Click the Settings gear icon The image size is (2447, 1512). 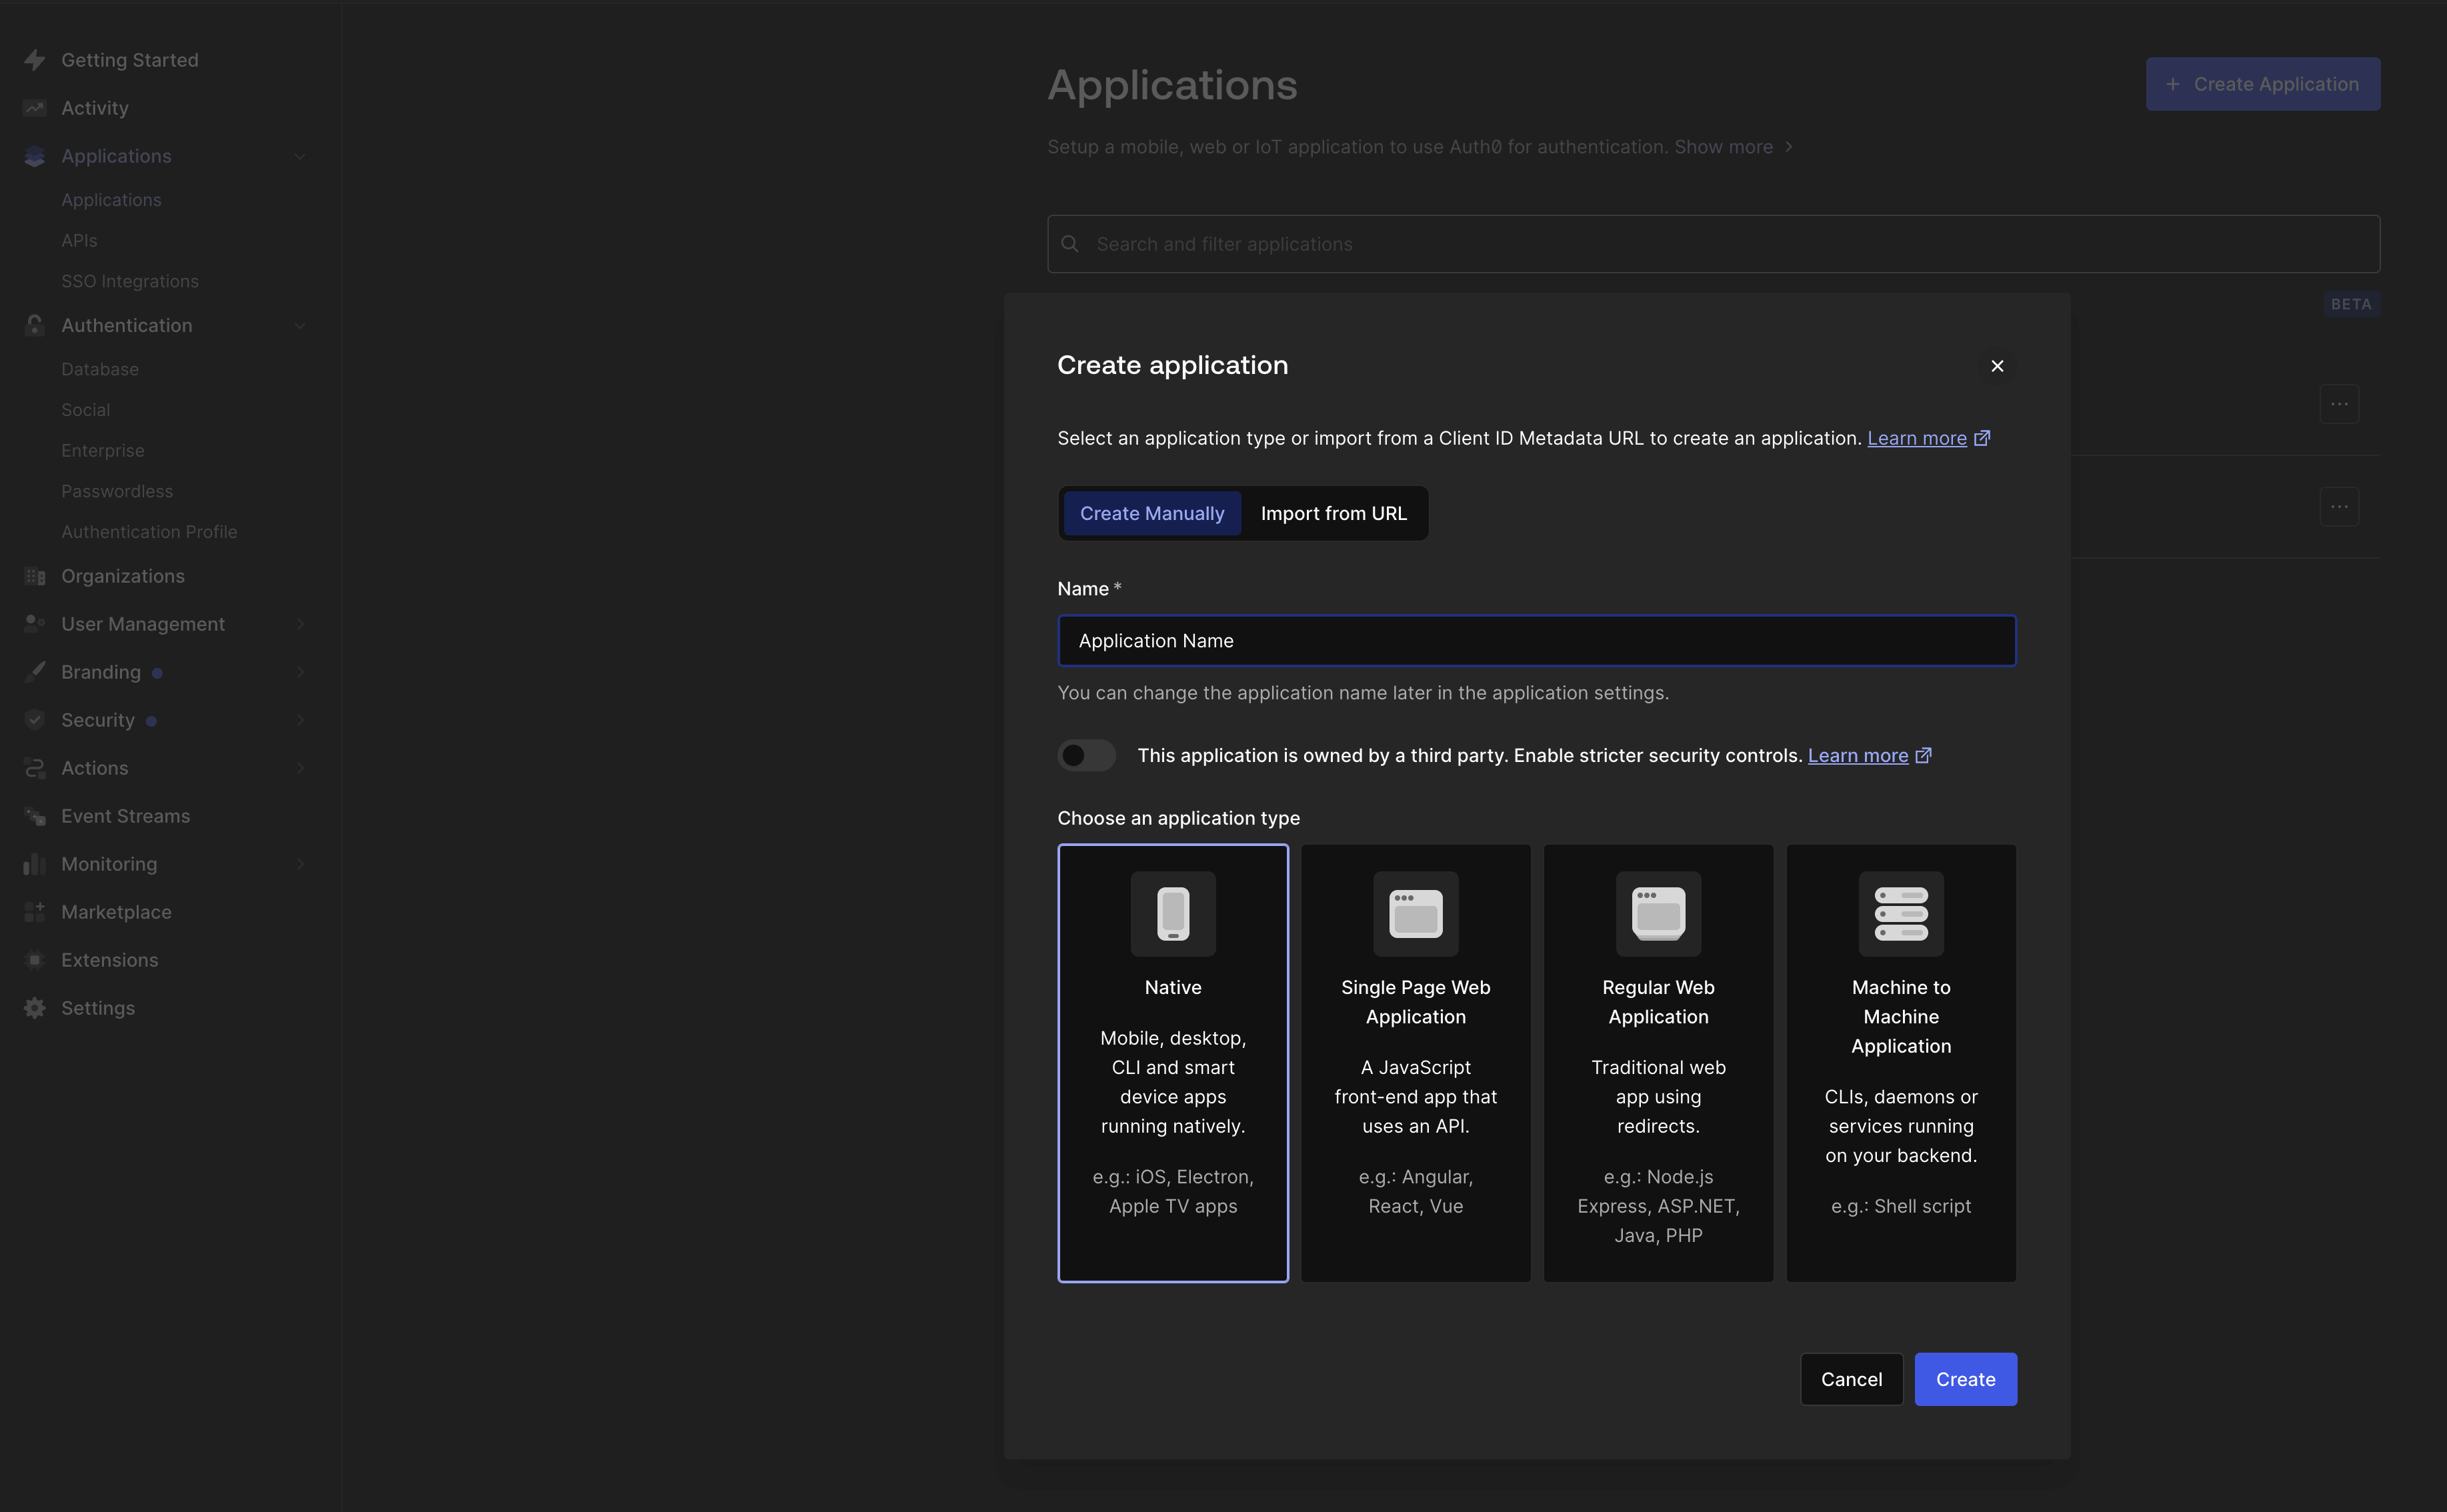point(35,1008)
